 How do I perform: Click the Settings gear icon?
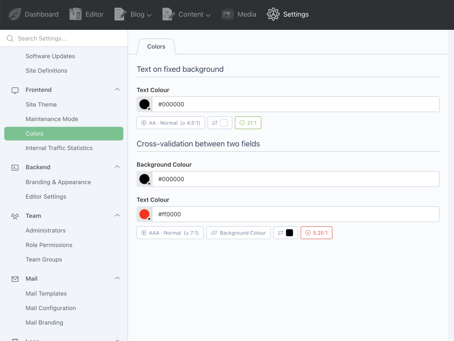click(x=273, y=14)
